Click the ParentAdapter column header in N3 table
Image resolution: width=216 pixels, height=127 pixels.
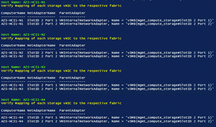(72, 78)
